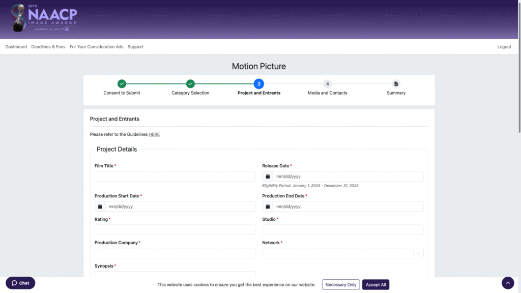Viewport: 521px width, 293px height.
Task: Choose Necessary Only cookies
Action: [341, 285]
